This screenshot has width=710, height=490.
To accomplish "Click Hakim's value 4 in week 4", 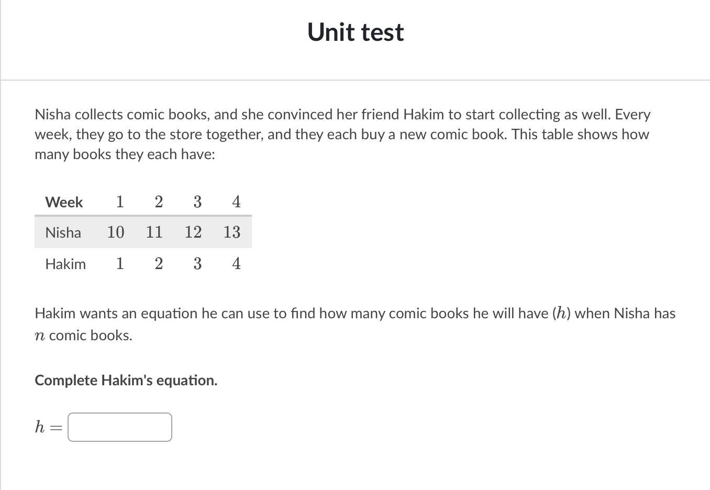I will pyautogui.click(x=236, y=263).
